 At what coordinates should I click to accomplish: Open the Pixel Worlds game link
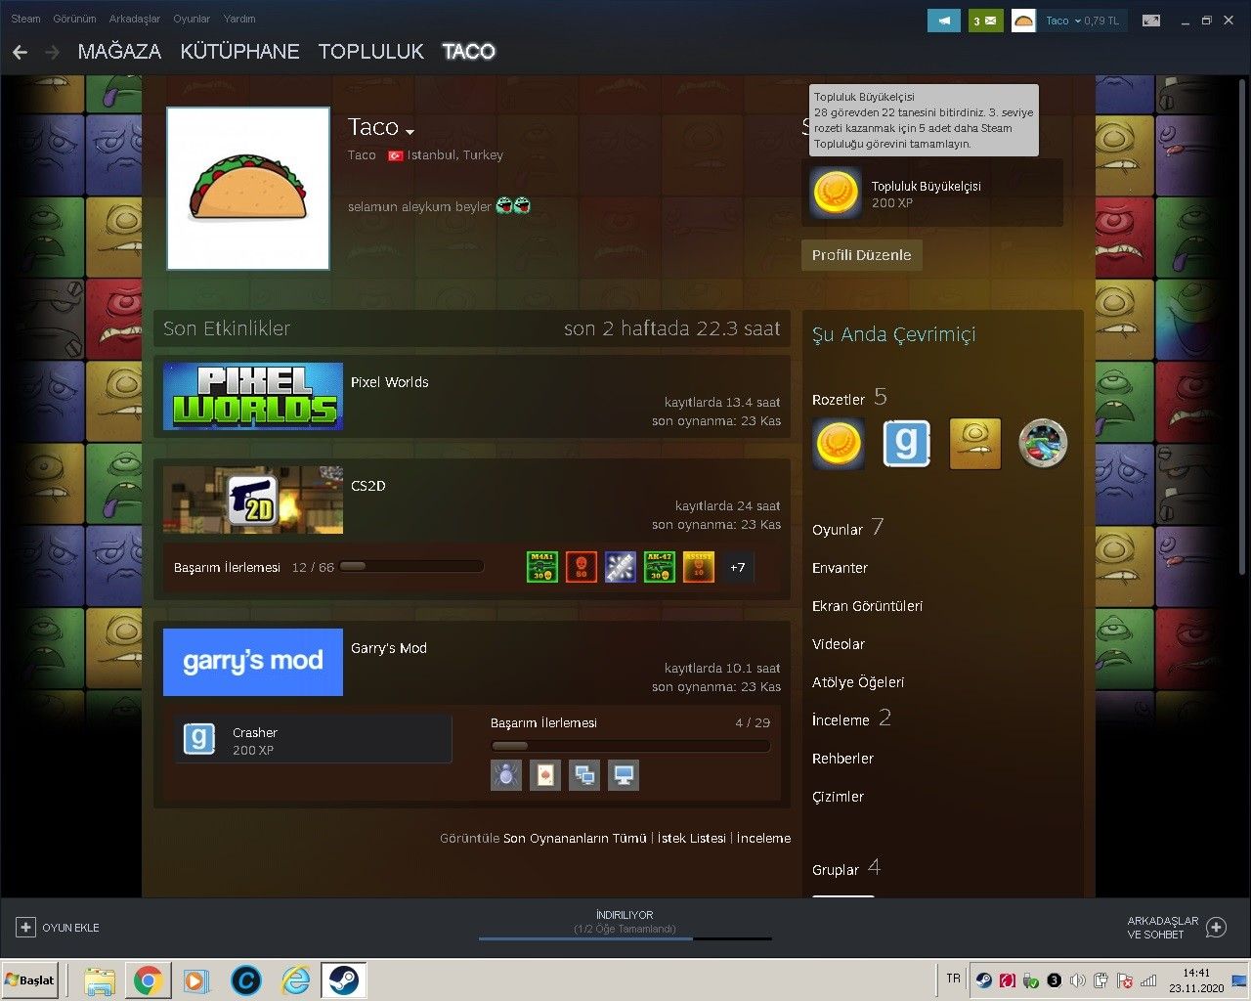click(390, 382)
